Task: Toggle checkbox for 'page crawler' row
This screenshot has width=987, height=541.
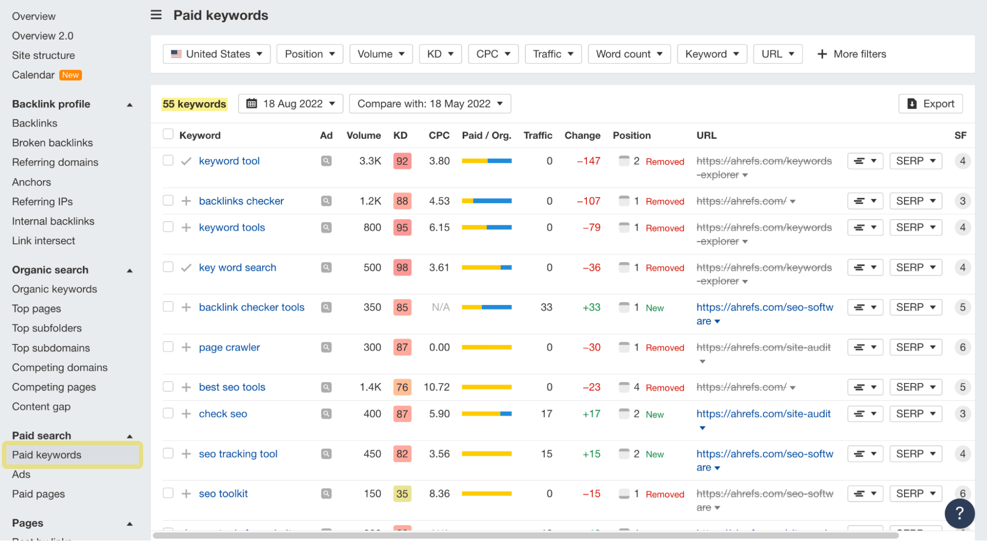Action: click(x=167, y=347)
